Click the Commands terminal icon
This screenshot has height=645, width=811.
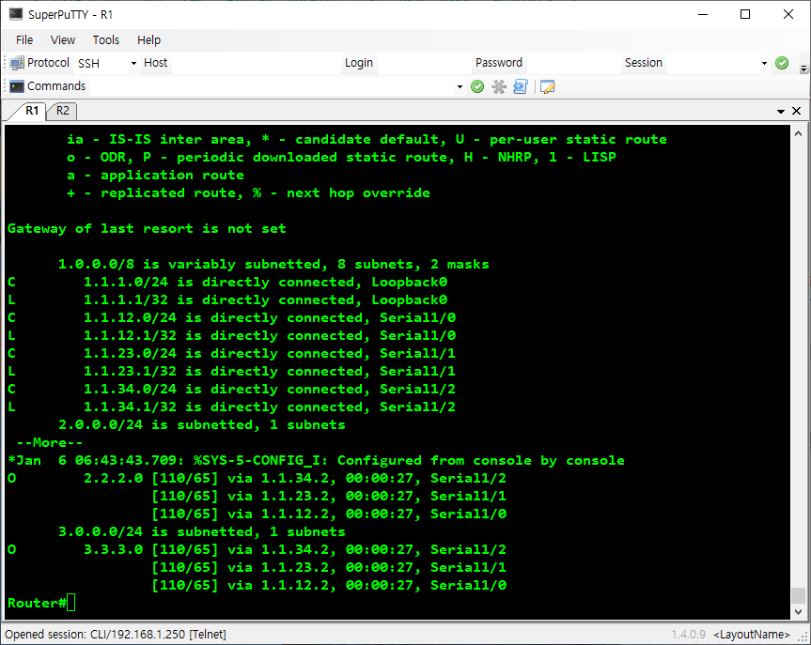coord(17,86)
